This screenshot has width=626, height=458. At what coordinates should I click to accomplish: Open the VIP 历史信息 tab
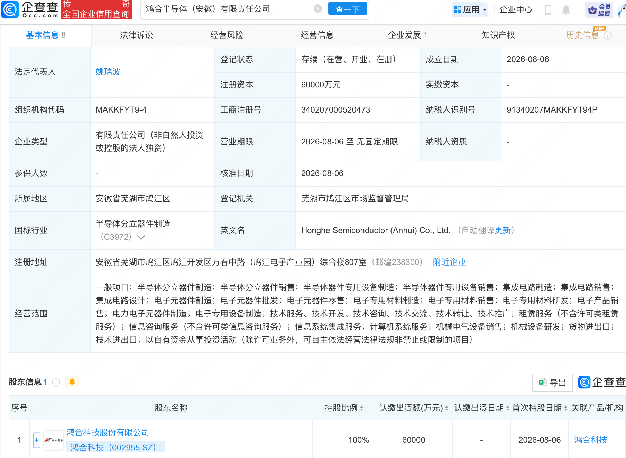click(x=582, y=35)
